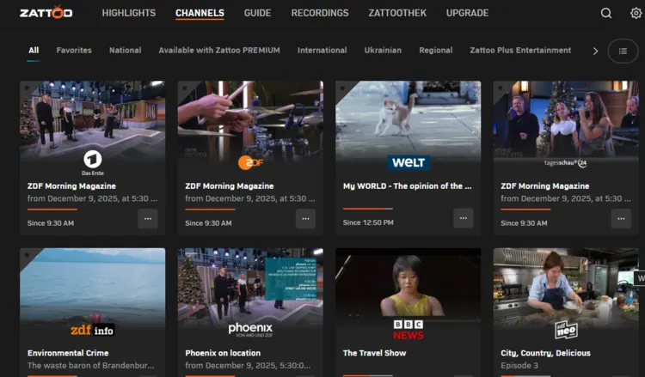Click the zdf neo channel logo
645x377 pixels.
(x=566, y=330)
